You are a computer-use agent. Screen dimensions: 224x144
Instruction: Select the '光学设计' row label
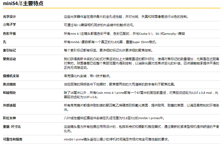[x=9, y=17]
